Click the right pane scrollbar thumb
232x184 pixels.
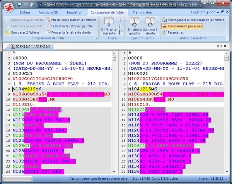(x=227, y=58)
